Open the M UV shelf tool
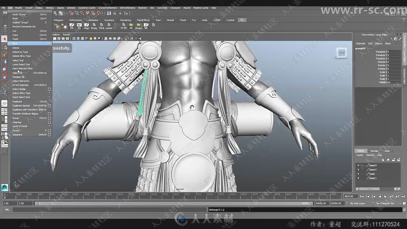The image size is (407, 229). tap(124, 26)
